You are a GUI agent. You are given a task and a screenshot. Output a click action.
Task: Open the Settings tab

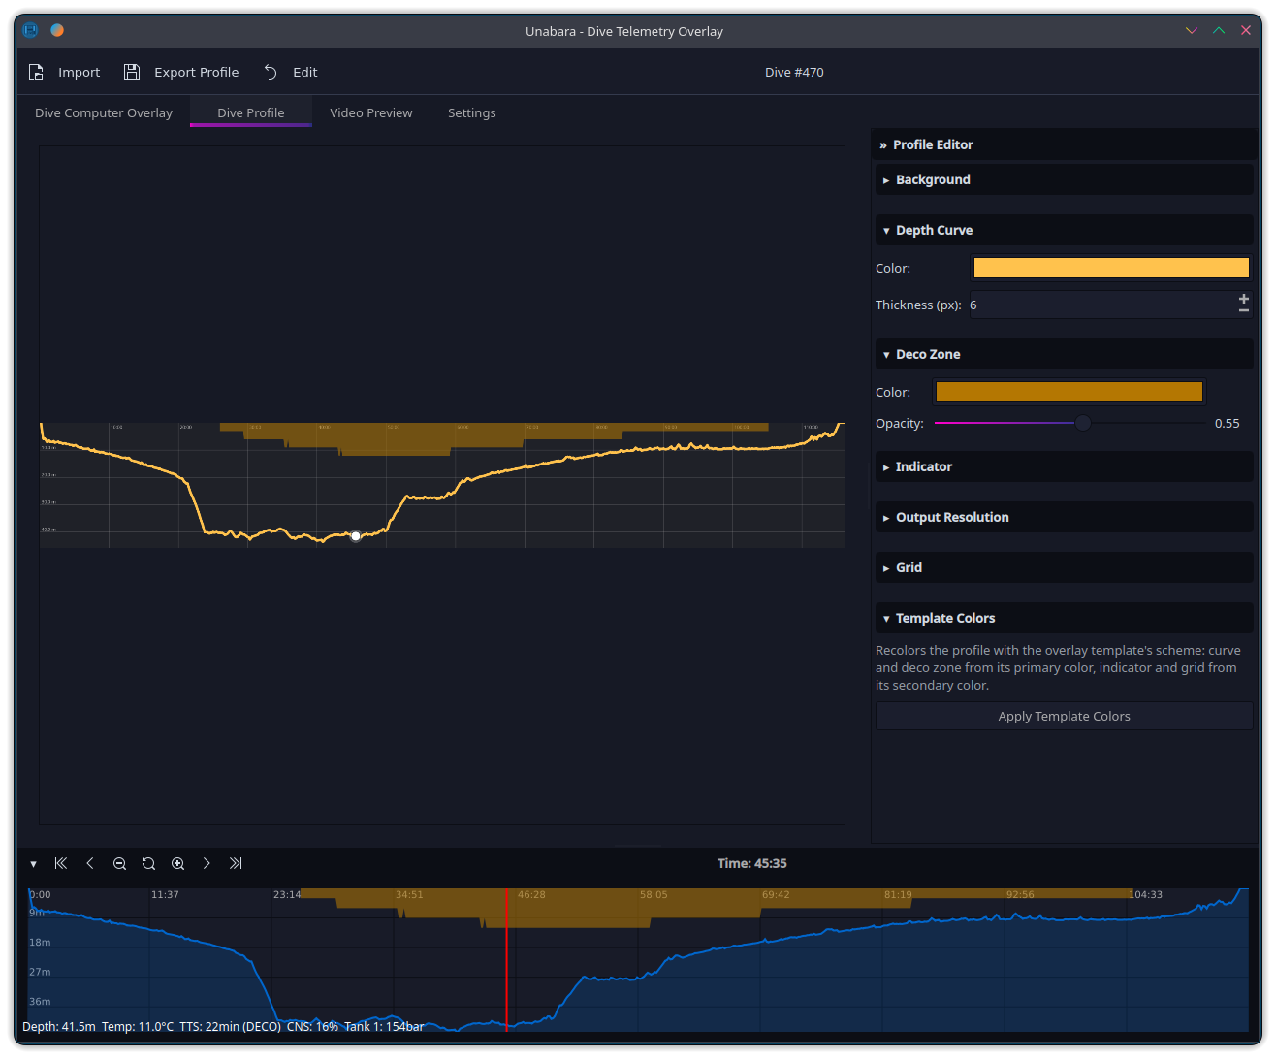coord(472,112)
